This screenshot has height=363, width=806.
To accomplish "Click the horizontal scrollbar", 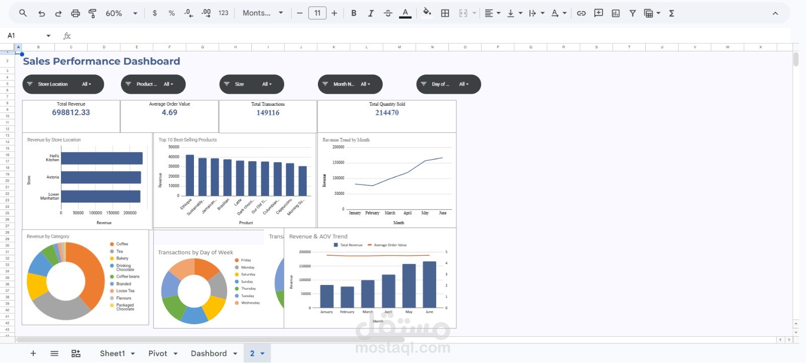I will (x=212, y=340).
